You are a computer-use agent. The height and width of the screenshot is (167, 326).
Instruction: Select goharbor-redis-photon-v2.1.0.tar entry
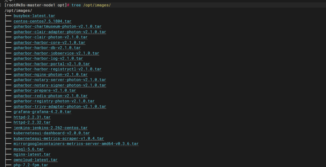pyautogui.click(x=50, y=96)
